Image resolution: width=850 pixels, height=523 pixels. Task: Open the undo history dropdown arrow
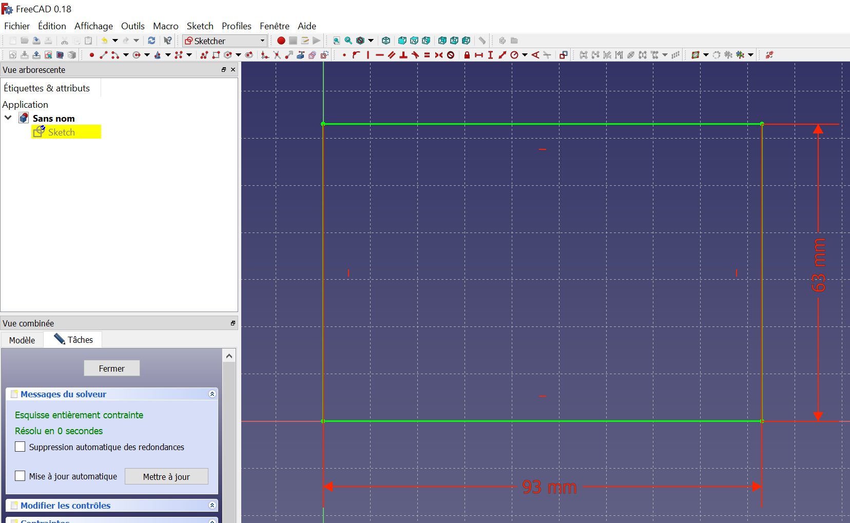(115, 41)
